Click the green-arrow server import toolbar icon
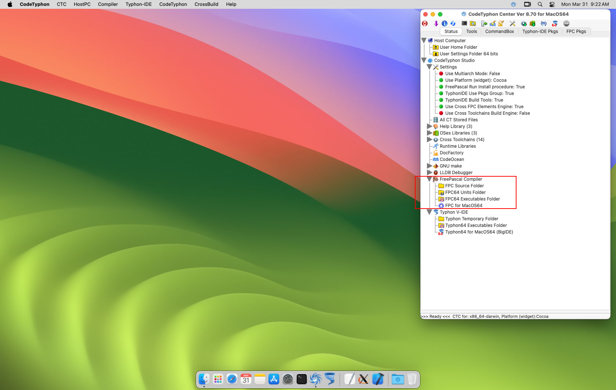 click(484, 23)
